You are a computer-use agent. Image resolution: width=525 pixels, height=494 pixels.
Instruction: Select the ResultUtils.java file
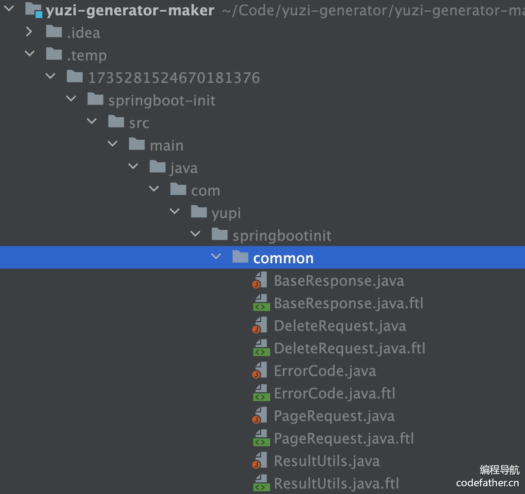(326, 461)
